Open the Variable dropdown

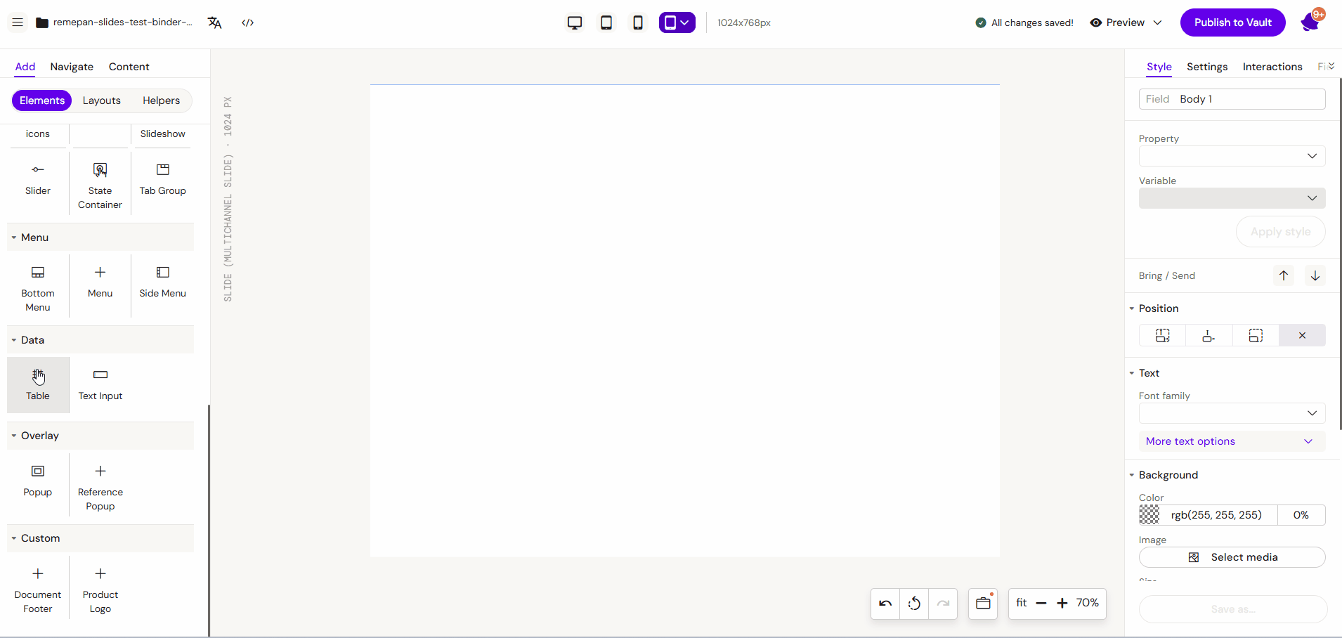[x=1232, y=198]
